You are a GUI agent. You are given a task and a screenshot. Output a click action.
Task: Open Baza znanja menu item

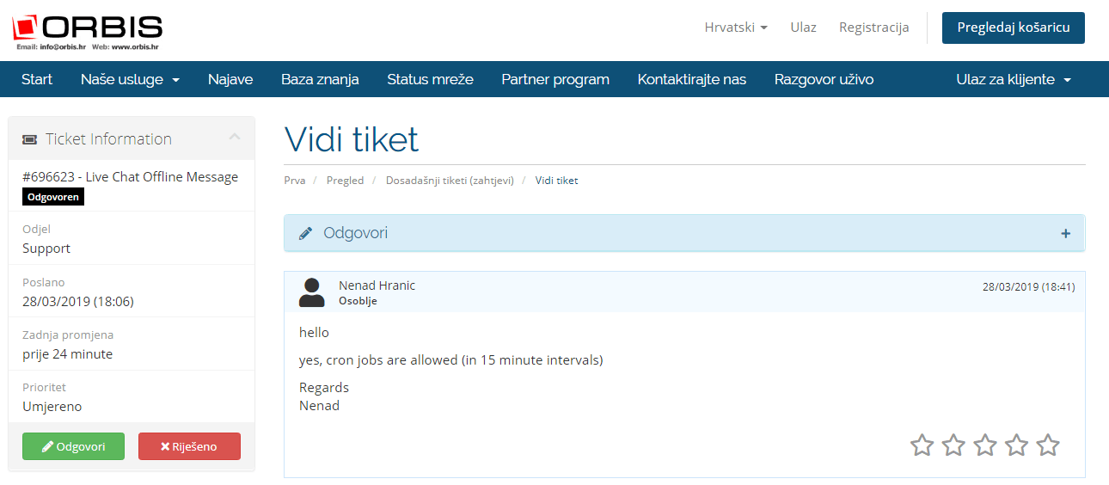pyautogui.click(x=320, y=79)
